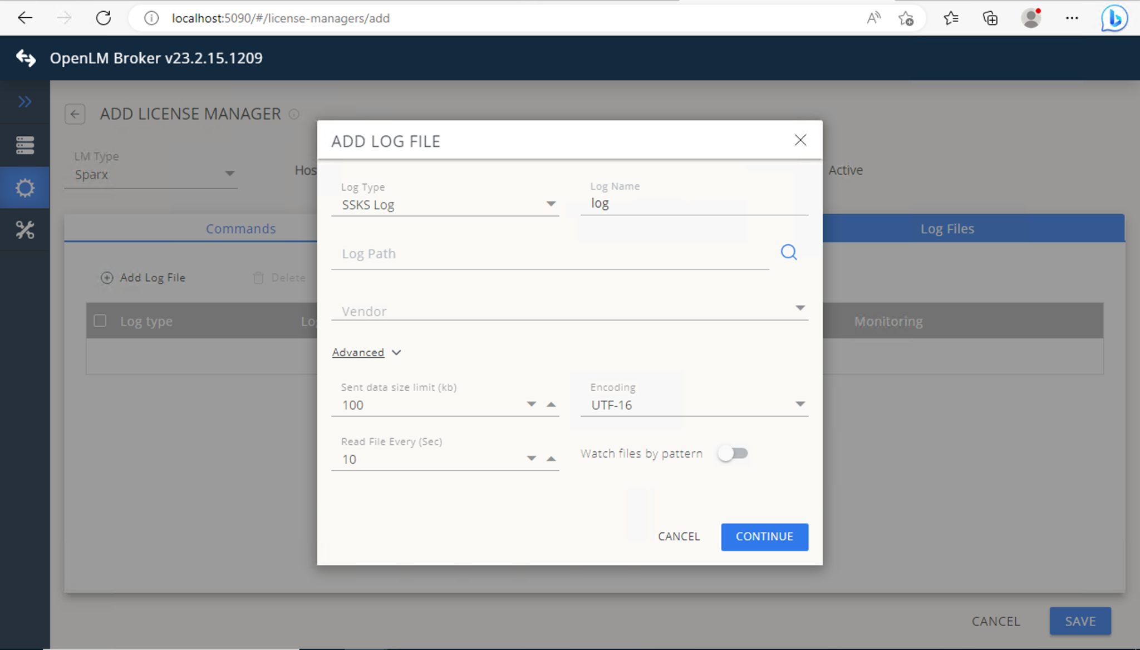Expand the sidebar with double-chevron icon
Viewport: 1140px width, 650px height.
(24, 101)
